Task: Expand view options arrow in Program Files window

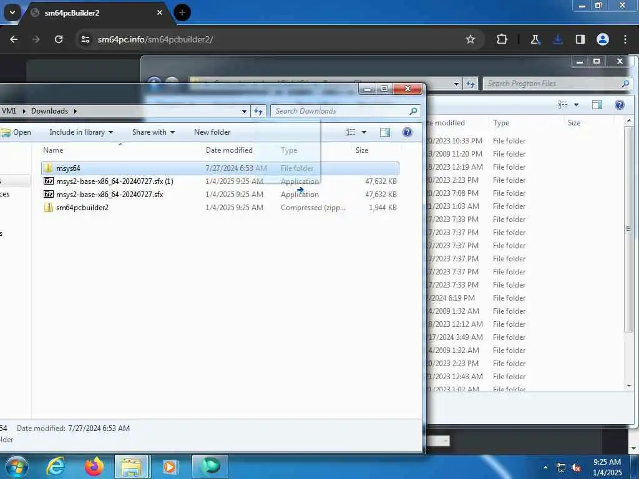Action: (x=576, y=105)
